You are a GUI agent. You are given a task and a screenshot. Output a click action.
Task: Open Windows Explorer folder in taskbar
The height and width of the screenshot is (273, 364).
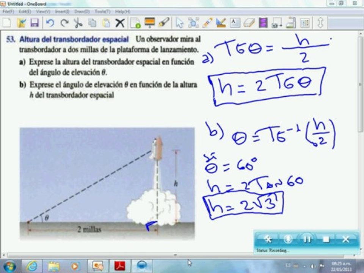[x=54, y=266]
